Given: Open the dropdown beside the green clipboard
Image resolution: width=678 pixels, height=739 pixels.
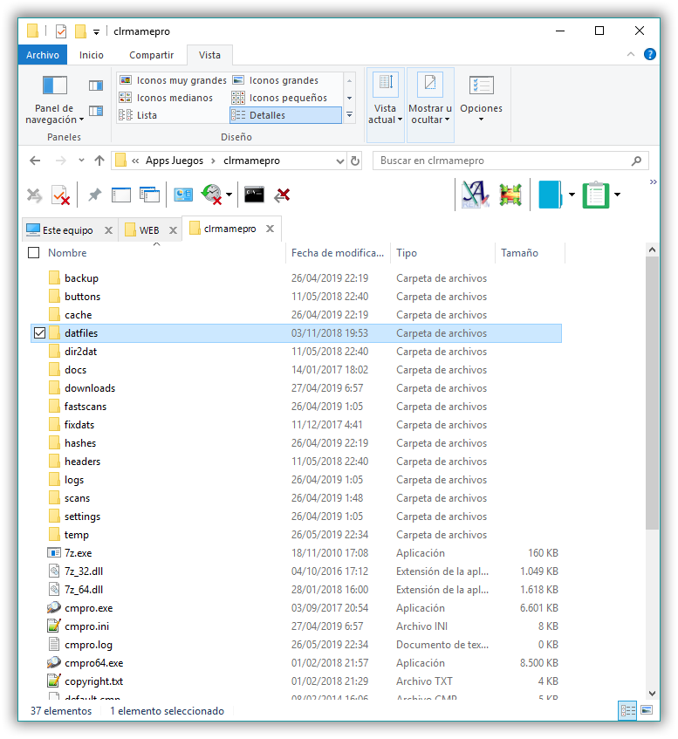Looking at the screenshot, I should pyautogui.click(x=617, y=195).
